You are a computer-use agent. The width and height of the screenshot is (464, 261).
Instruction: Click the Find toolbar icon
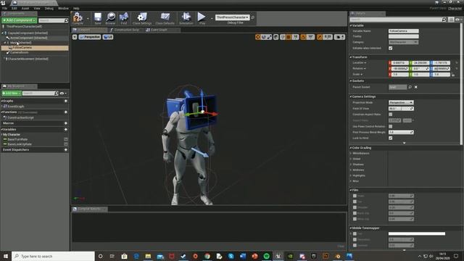(124, 18)
